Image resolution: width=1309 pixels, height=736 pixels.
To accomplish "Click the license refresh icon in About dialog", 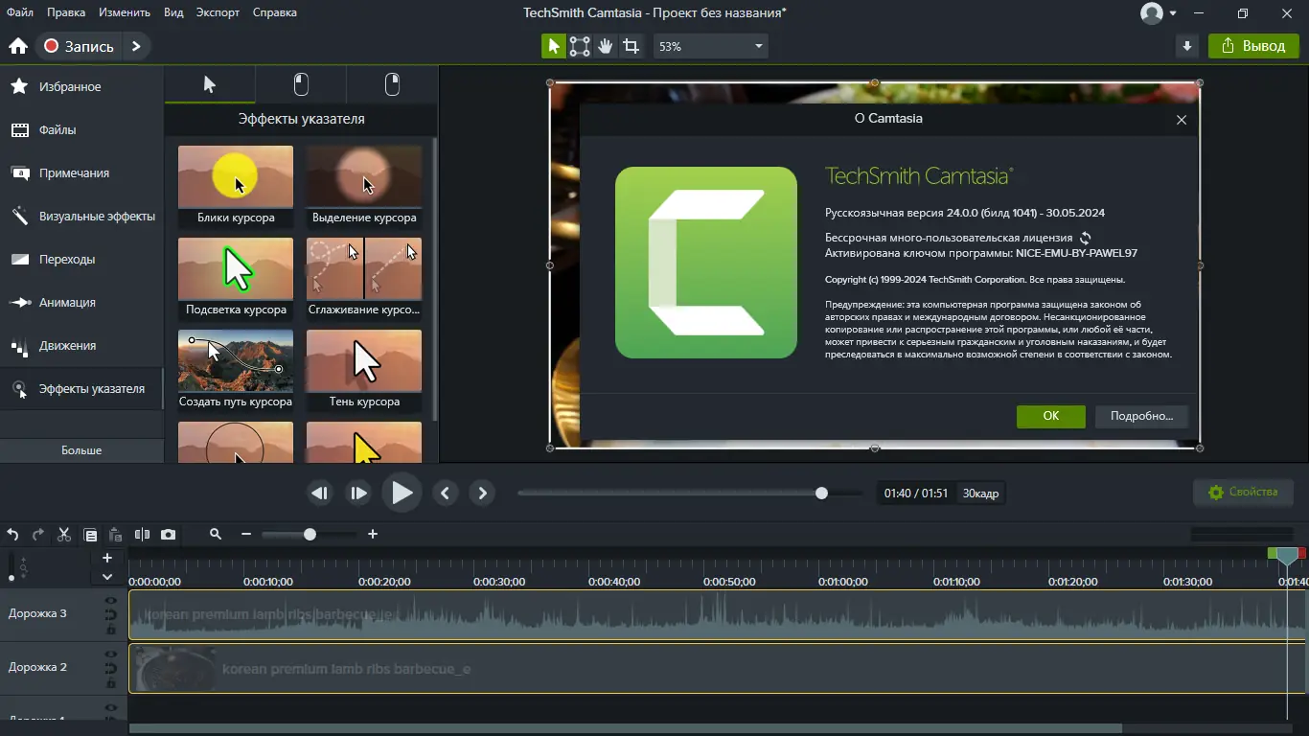I will [x=1086, y=238].
